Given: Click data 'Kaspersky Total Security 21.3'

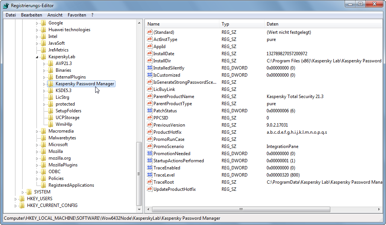Looking at the screenshot, I should 295,97.
